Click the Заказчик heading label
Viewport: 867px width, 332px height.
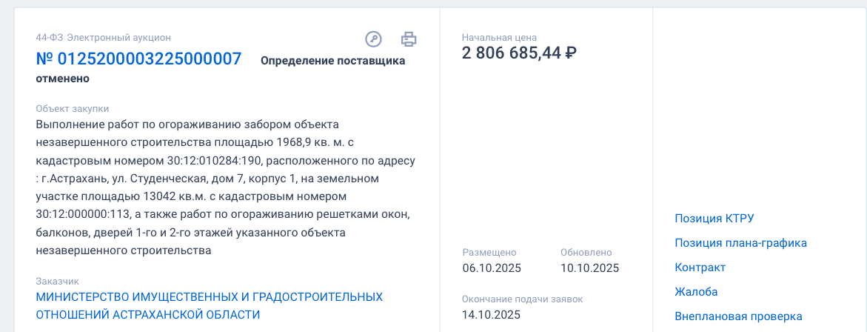[57, 282]
